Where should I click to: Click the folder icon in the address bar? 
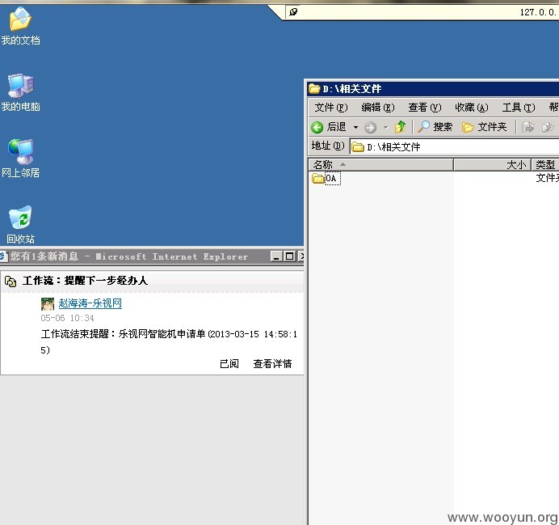[x=358, y=146]
